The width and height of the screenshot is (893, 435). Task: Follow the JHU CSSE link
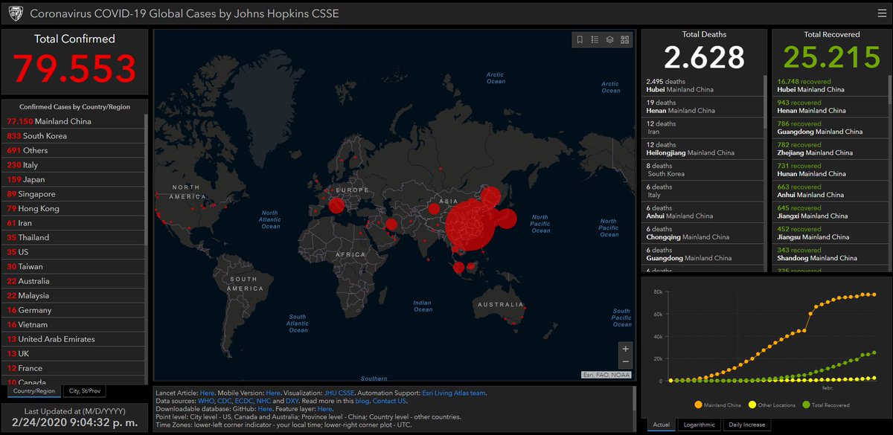[339, 393]
